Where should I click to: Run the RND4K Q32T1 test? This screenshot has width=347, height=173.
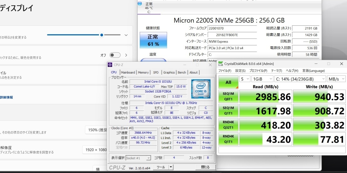click(228, 124)
